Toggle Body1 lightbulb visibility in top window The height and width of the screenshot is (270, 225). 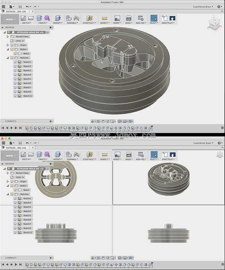pos(15,53)
